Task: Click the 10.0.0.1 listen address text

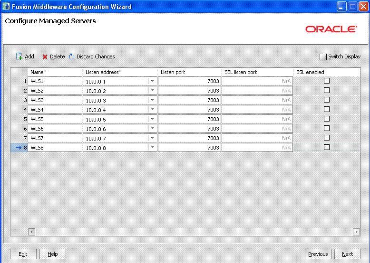Action: click(x=96, y=82)
